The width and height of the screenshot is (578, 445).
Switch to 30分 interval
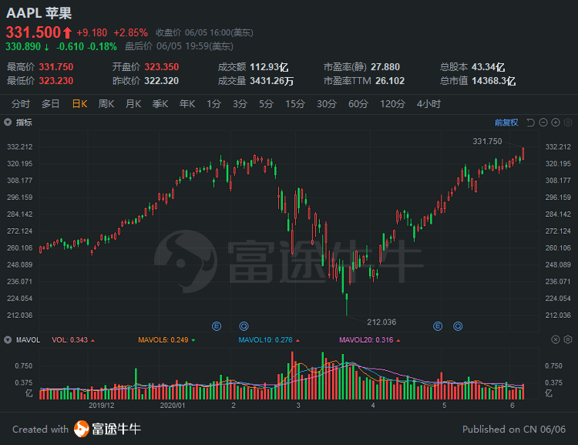pyautogui.click(x=327, y=104)
